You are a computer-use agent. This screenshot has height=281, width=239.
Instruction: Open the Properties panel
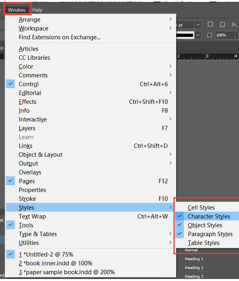click(91, 190)
